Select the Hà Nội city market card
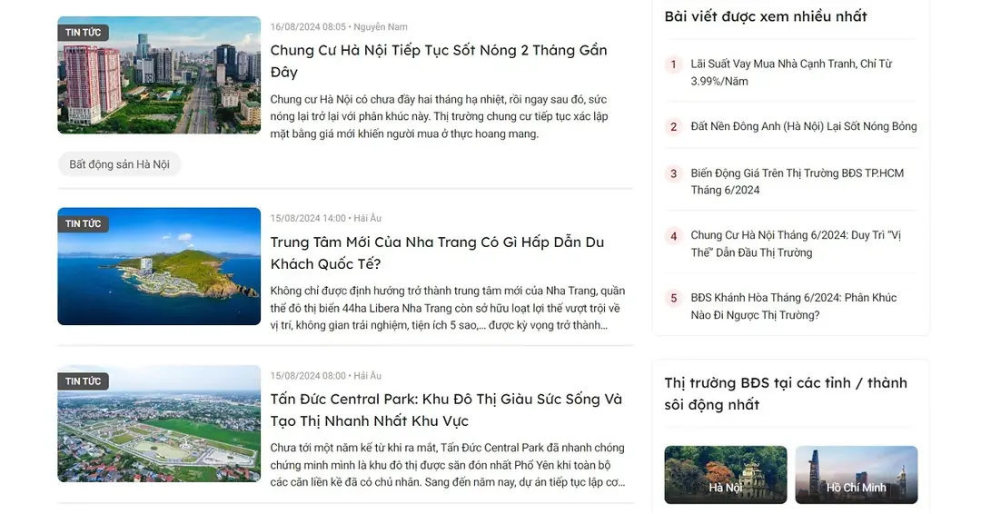The height and width of the screenshot is (514, 981). click(726, 475)
